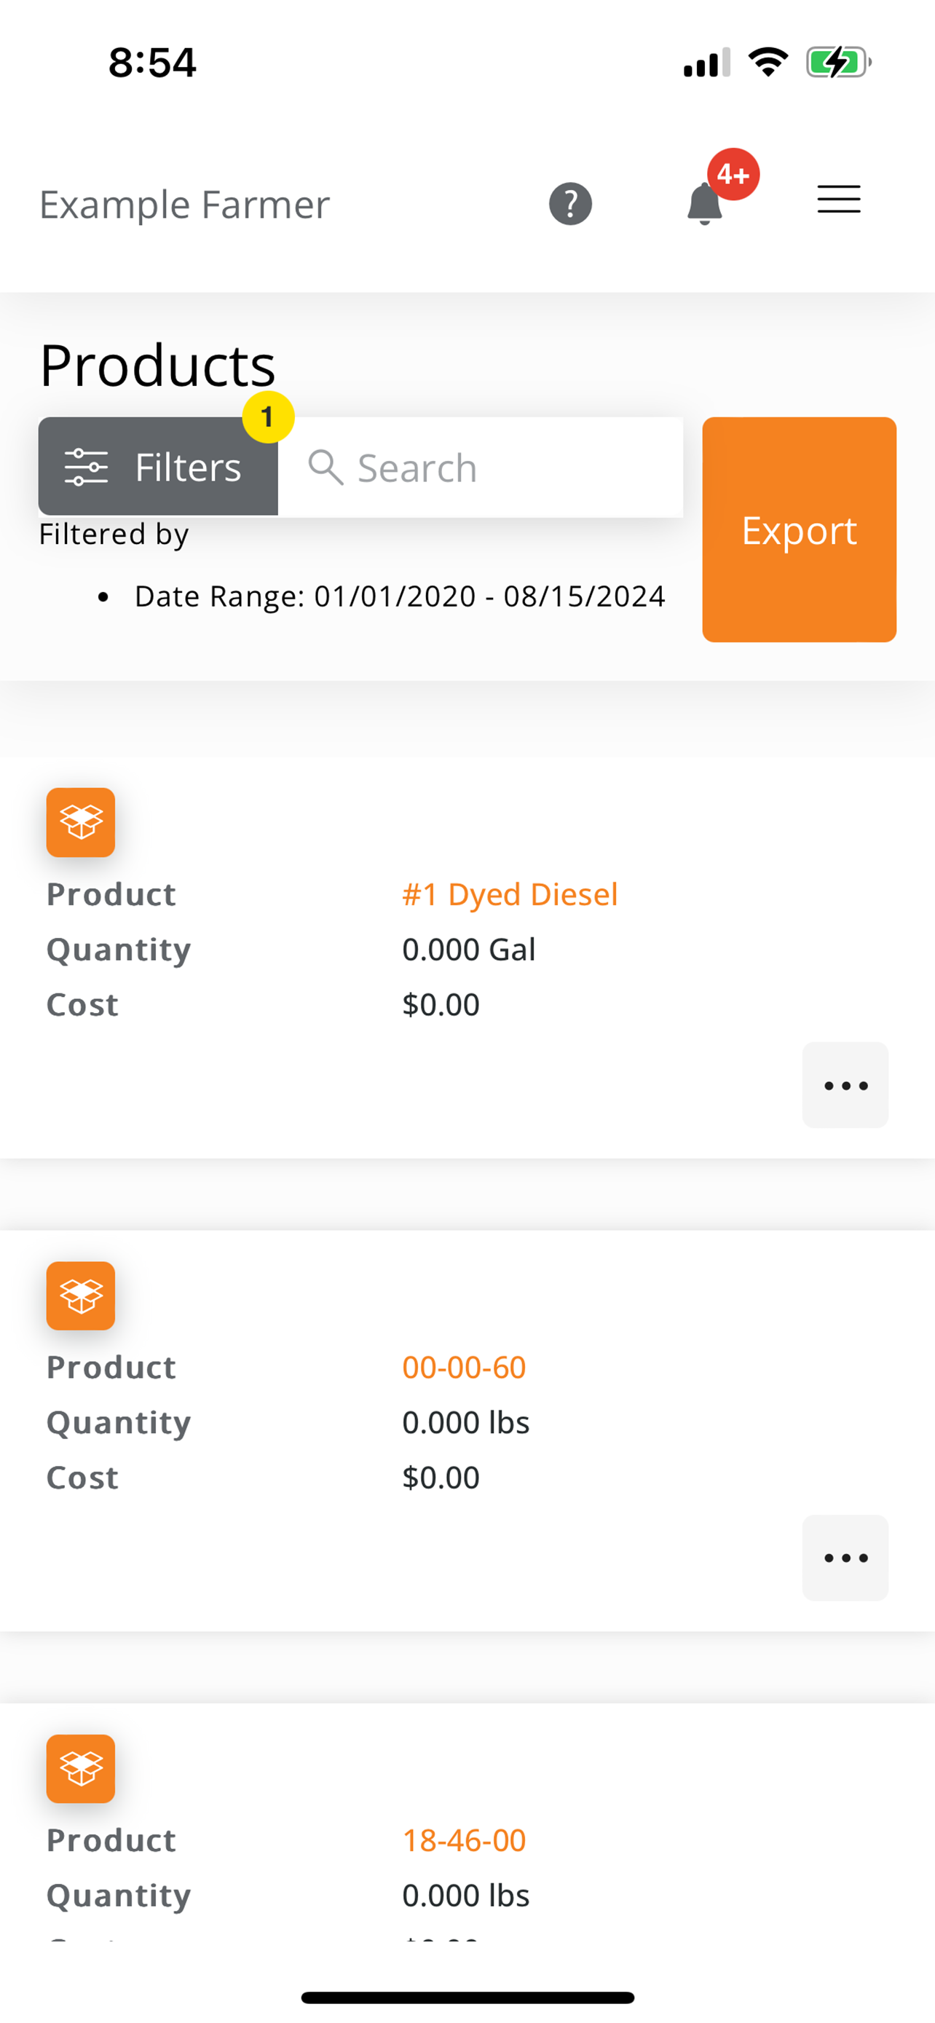Tap the #1 Dyed Diesel box icon
The height and width of the screenshot is (2023, 935).
[x=81, y=822]
